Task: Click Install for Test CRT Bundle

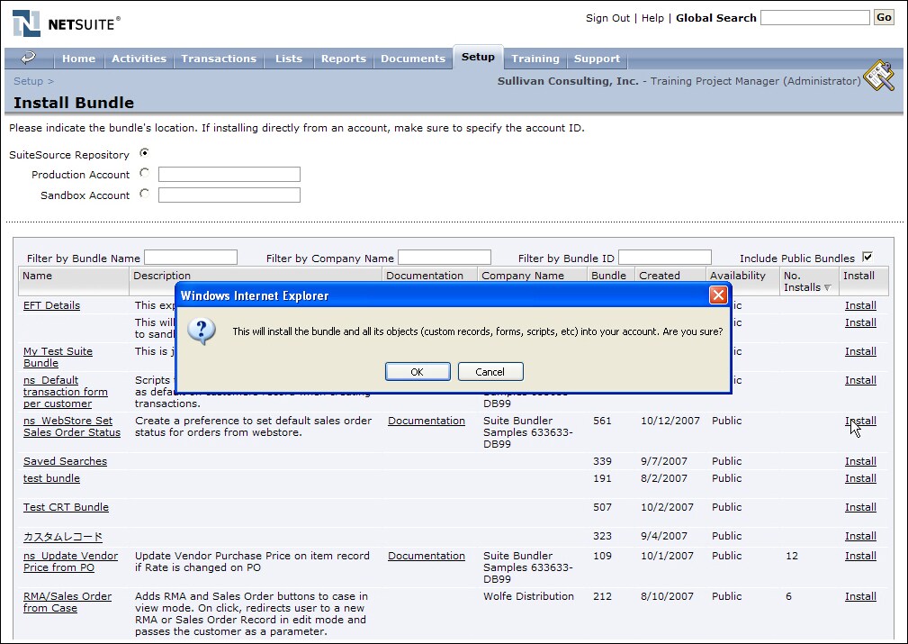Action: pos(860,507)
